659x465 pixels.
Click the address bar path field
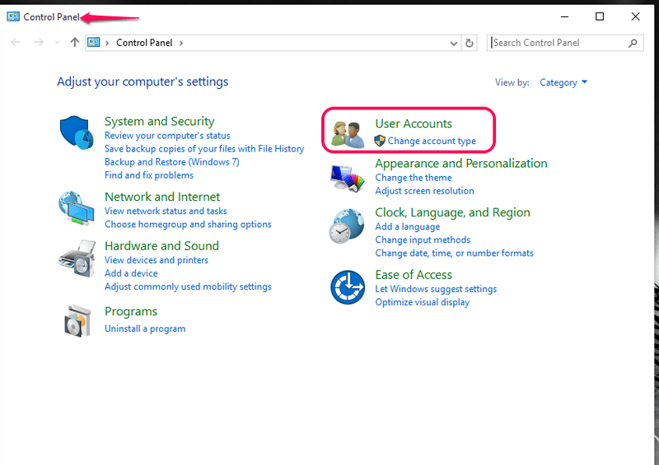point(273,43)
